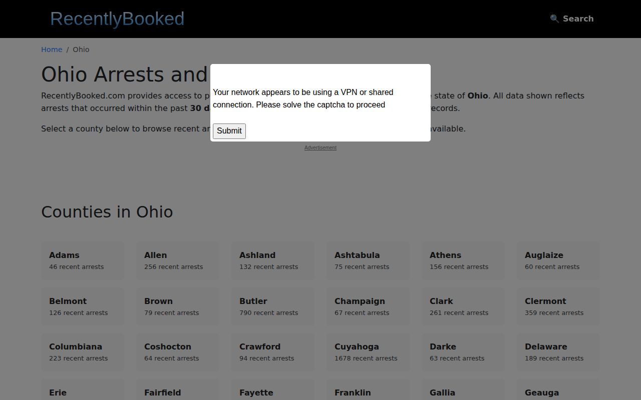Open Darke county arrests card

[x=463, y=352]
